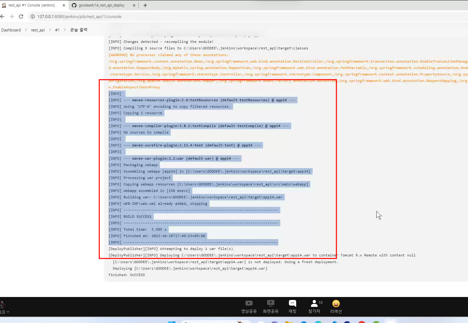Click the 'Compiling 9 source files' console line
Viewport: 468px width, 323px height.
tap(208, 48)
